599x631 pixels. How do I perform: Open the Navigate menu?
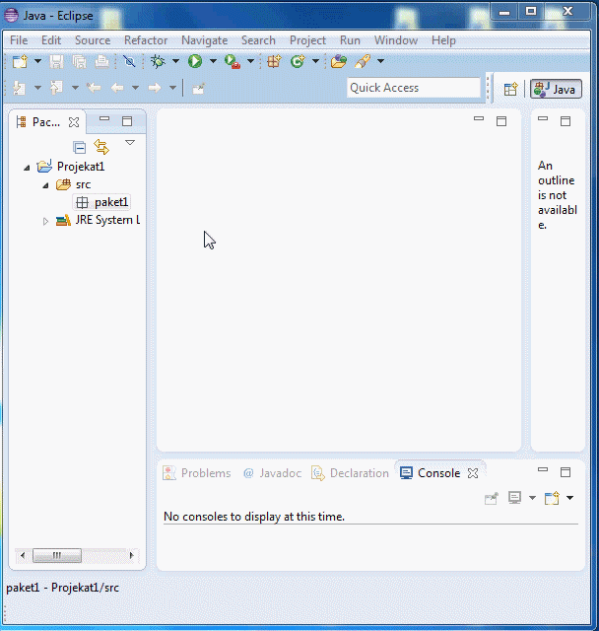204,40
